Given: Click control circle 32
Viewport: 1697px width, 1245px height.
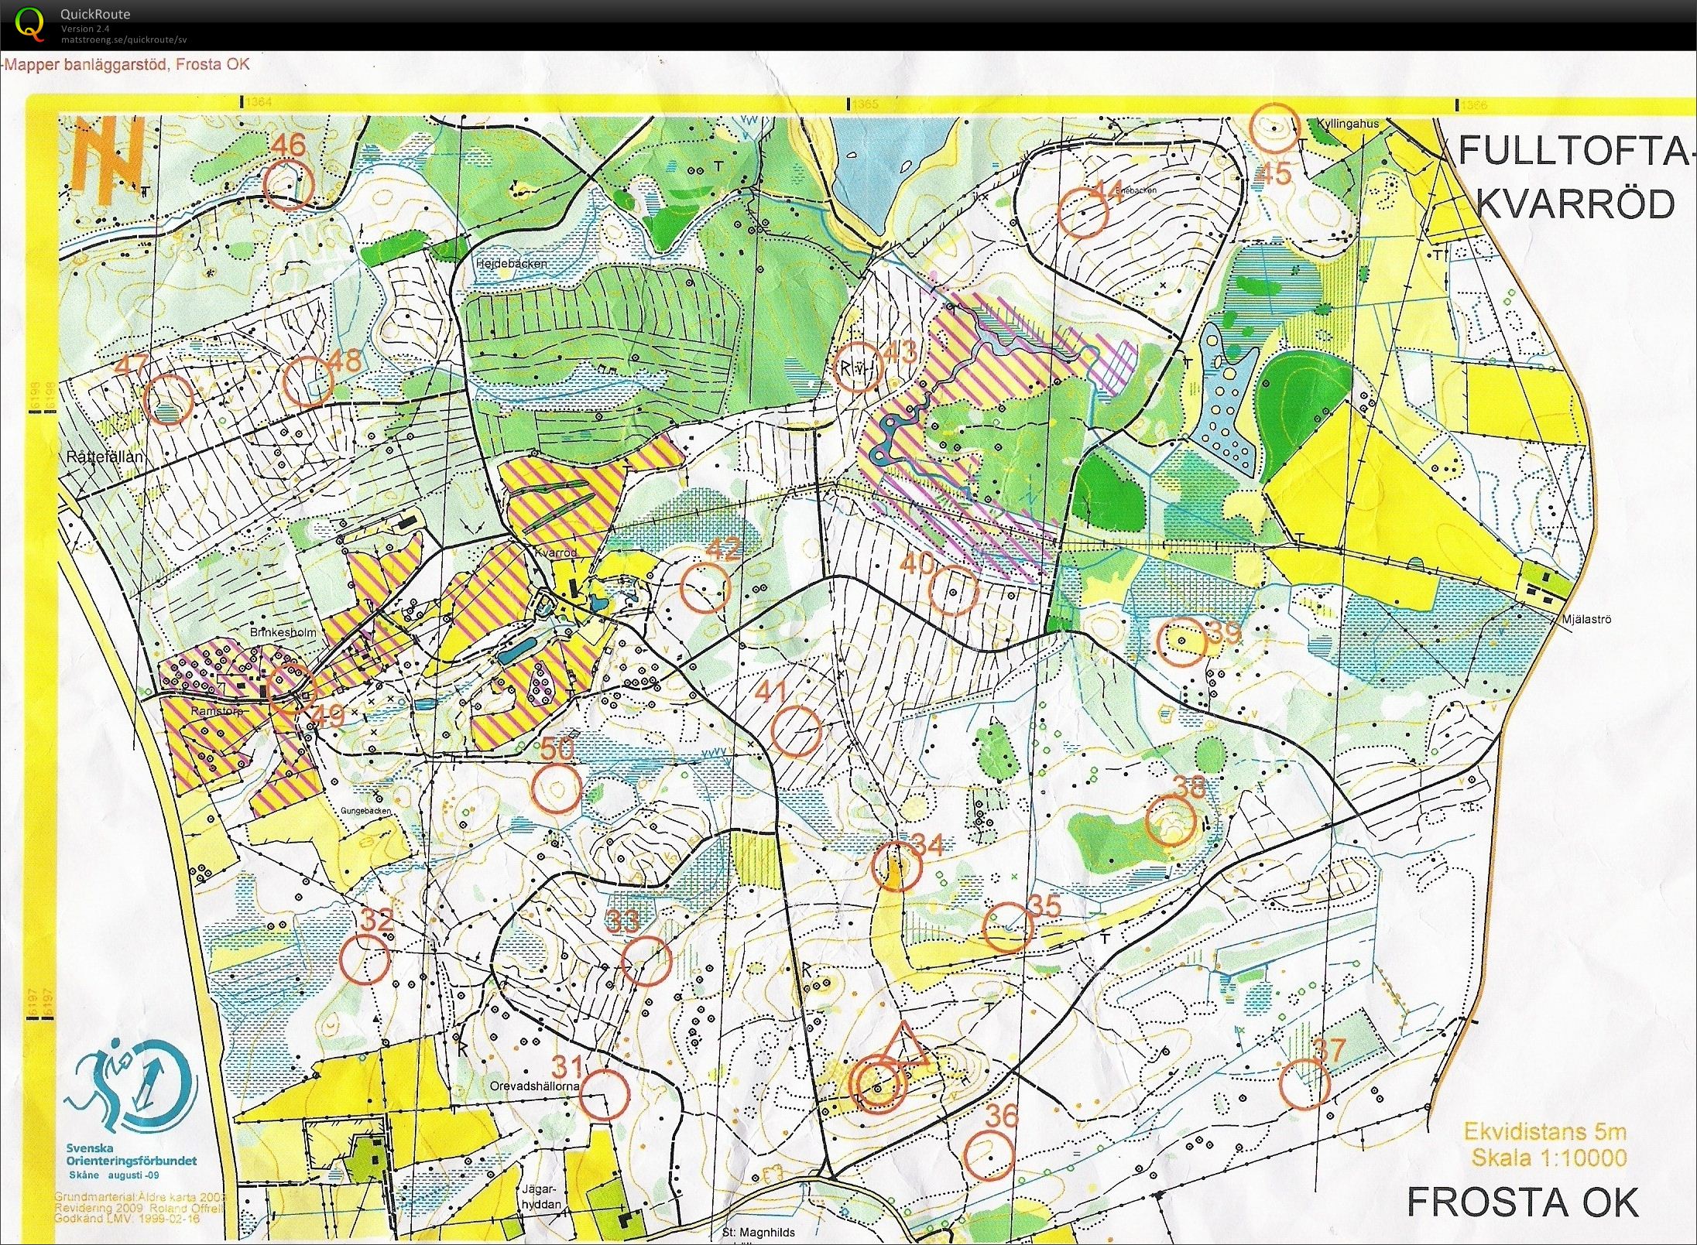Looking at the screenshot, I should pos(365,959).
